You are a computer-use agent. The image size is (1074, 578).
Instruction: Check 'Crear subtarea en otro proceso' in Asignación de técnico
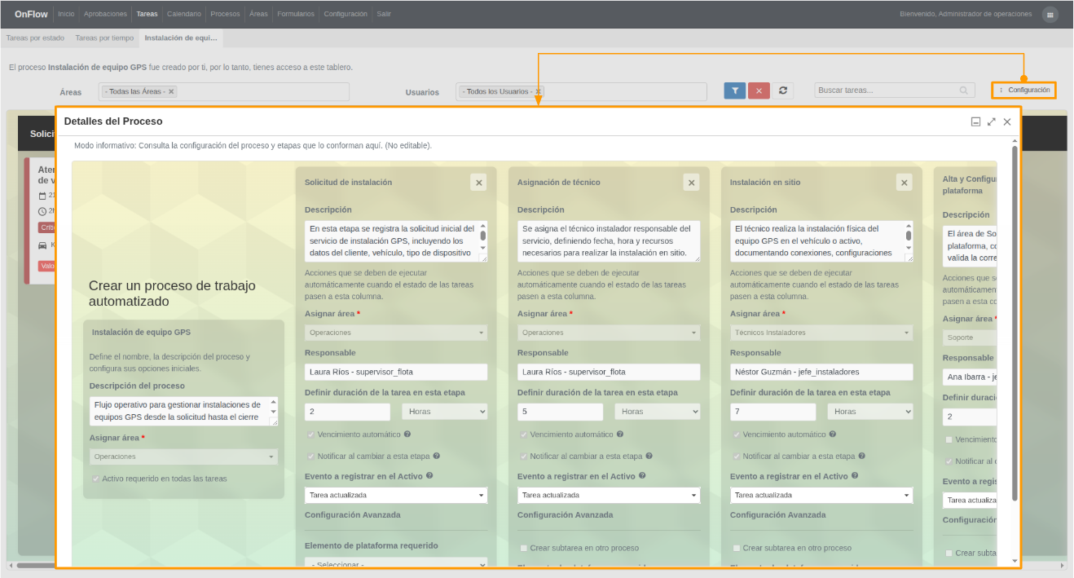click(x=524, y=548)
